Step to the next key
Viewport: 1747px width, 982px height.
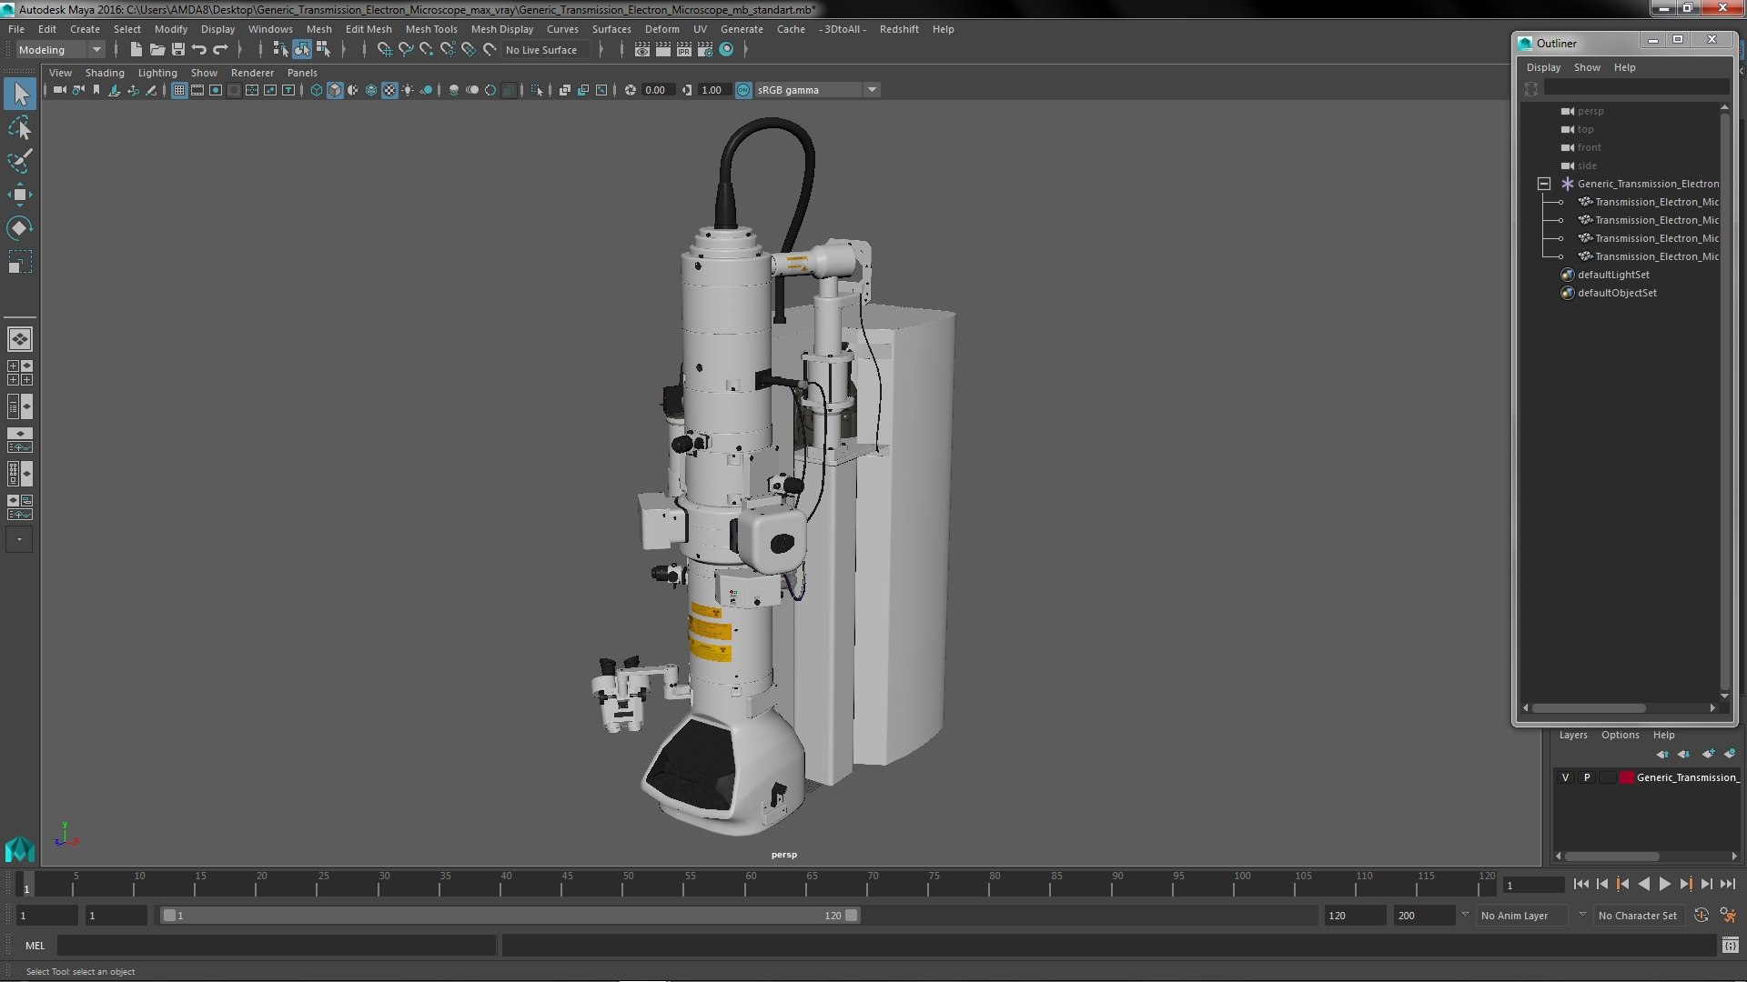(x=1685, y=884)
